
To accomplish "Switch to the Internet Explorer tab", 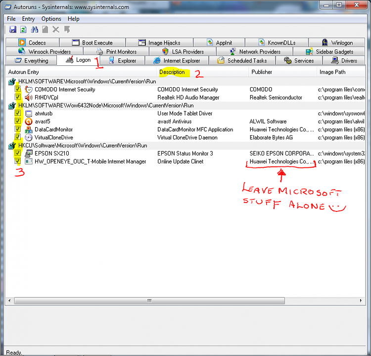I will [x=177, y=60].
